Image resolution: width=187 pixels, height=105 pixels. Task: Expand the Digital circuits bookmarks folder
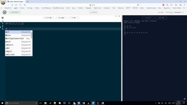(98, 8)
